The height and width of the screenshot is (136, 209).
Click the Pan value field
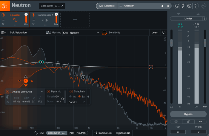point(178,132)
